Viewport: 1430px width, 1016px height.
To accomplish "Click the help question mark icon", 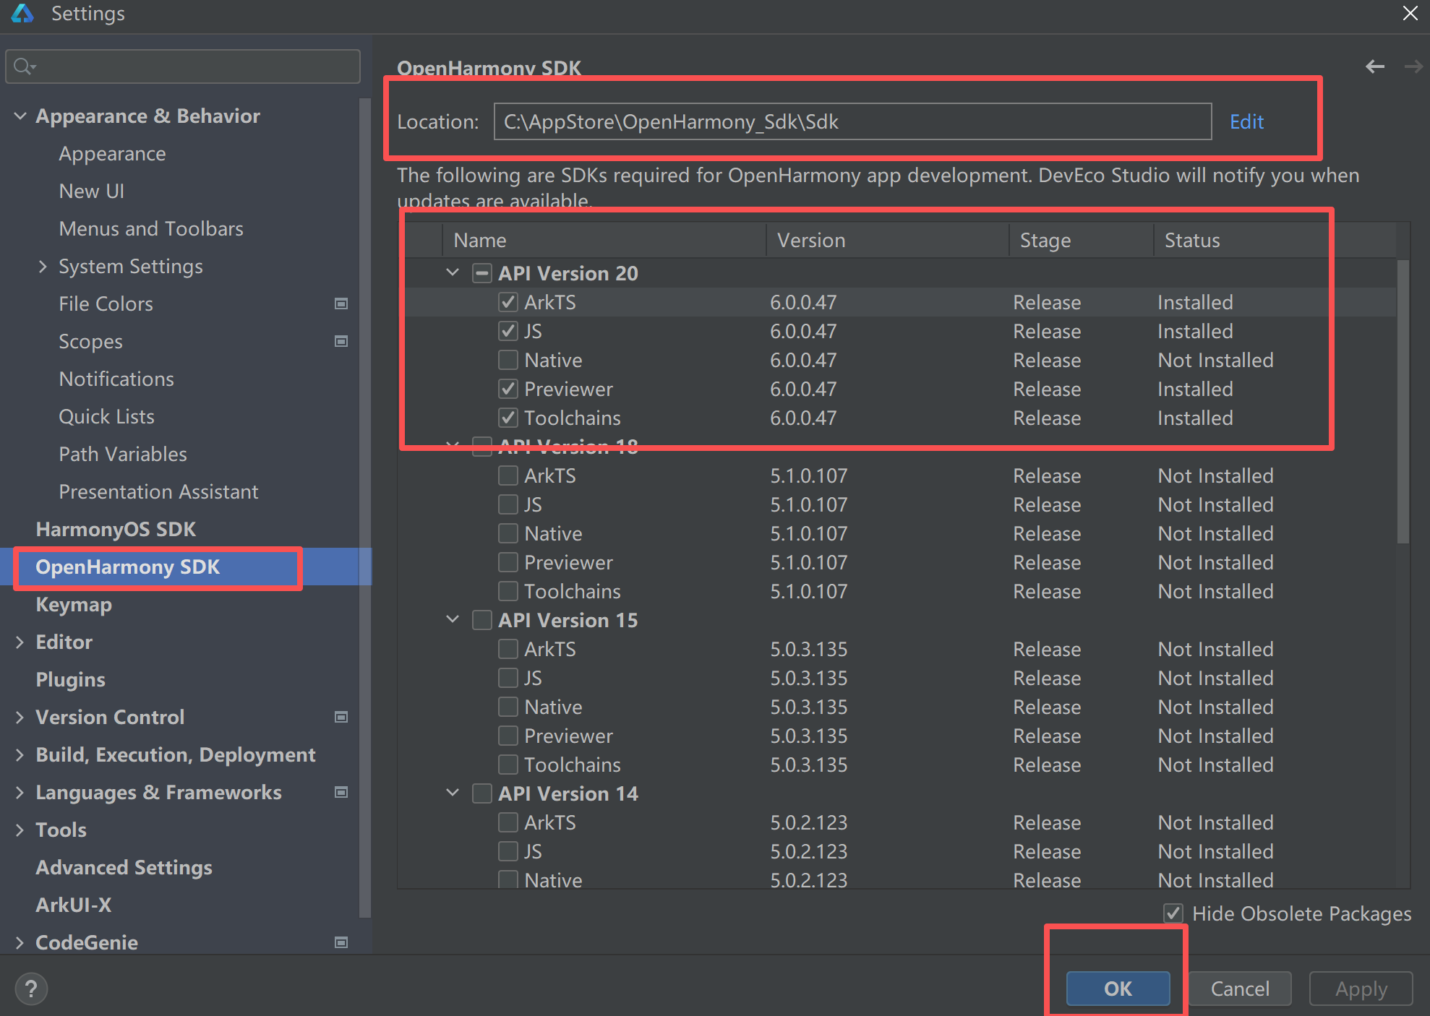I will (x=31, y=988).
